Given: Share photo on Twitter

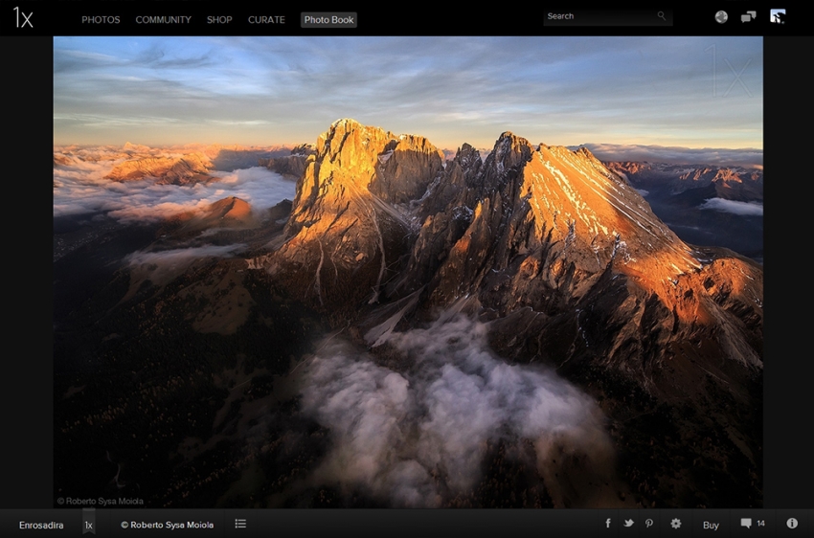Looking at the screenshot, I should [x=628, y=523].
